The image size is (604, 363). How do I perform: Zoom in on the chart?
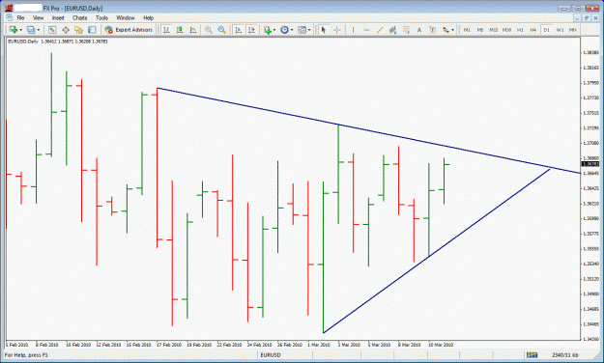[209, 30]
